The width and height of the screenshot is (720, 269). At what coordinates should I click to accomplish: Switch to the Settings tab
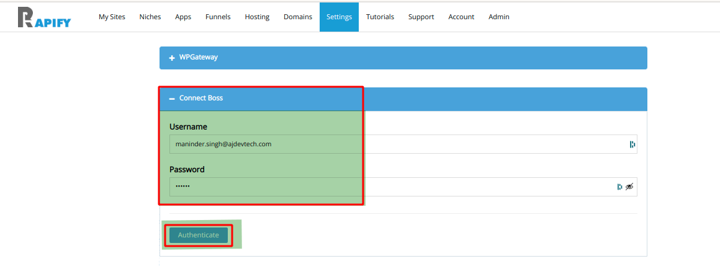pyautogui.click(x=339, y=17)
